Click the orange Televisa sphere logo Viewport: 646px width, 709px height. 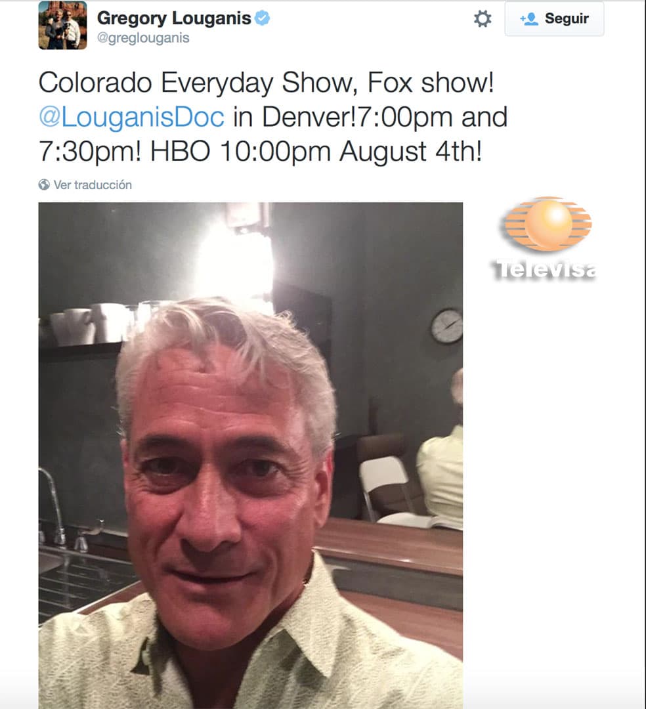(x=548, y=225)
